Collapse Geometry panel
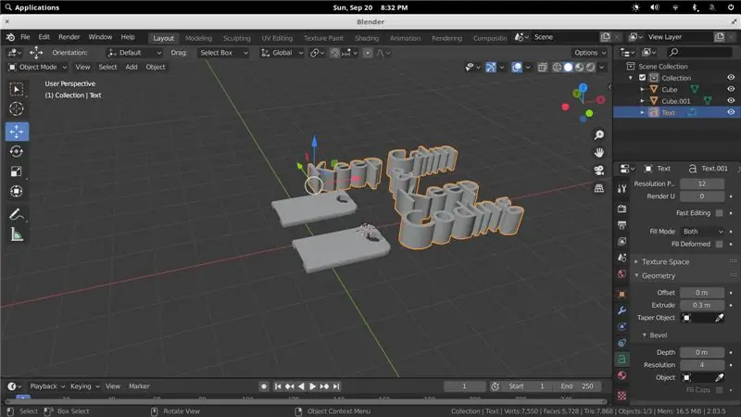741x417 pixels. point(659,275)
